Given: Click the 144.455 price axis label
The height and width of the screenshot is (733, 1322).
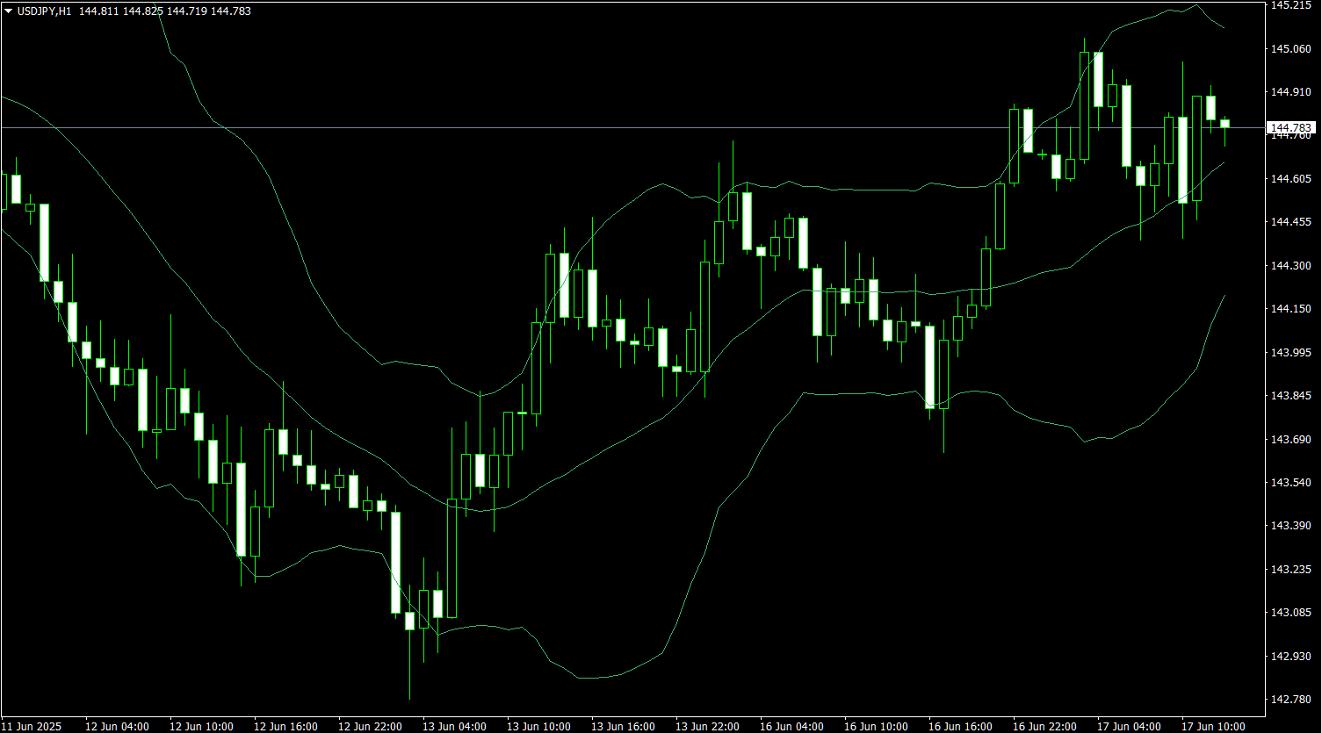Looking at the screenshot, I should click(x=1290, y=222).
